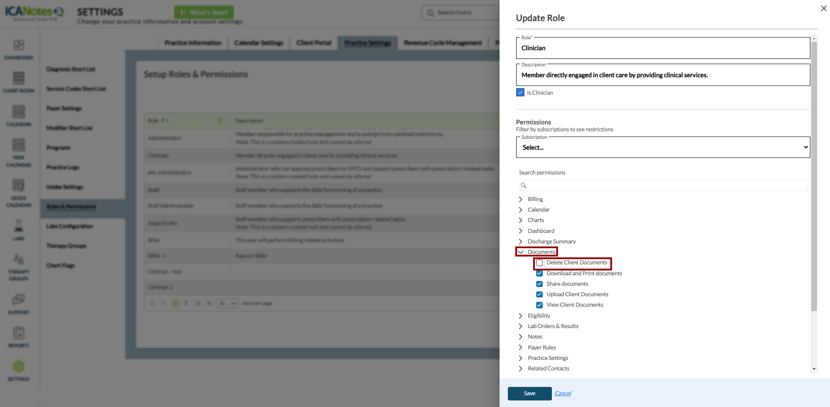
Task: Open the Reports sidebar icon
Action: click(18, 334)
